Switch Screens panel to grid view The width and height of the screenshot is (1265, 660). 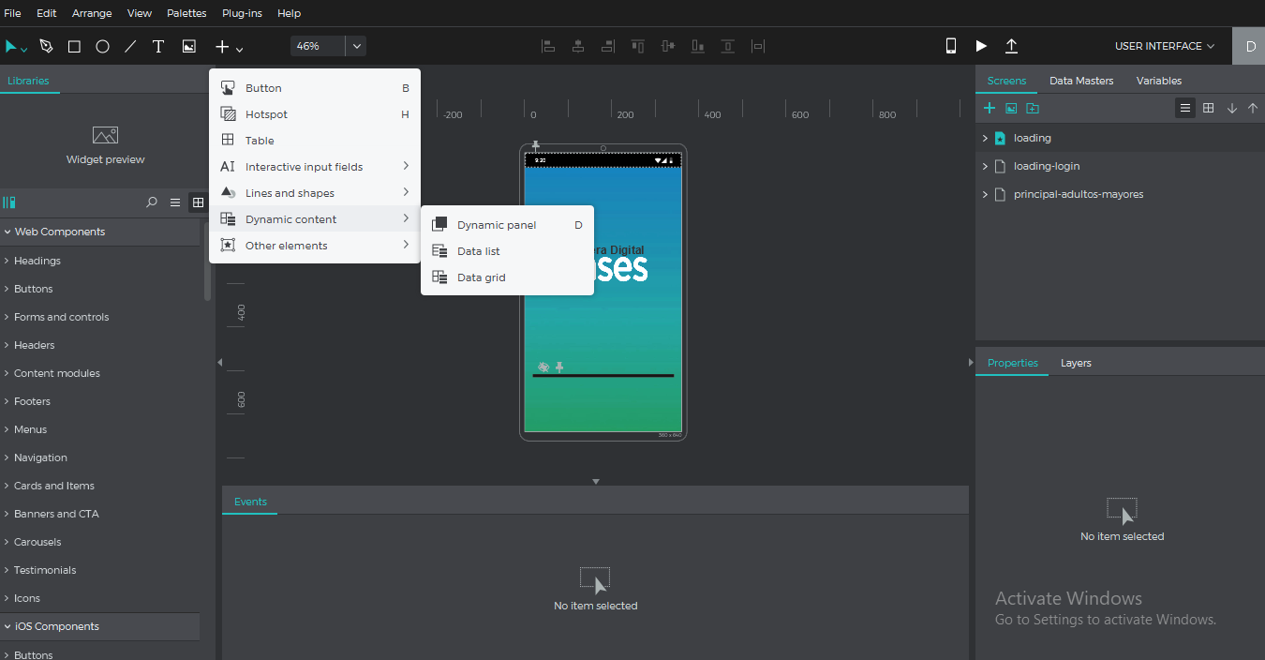pos(1209,109)
